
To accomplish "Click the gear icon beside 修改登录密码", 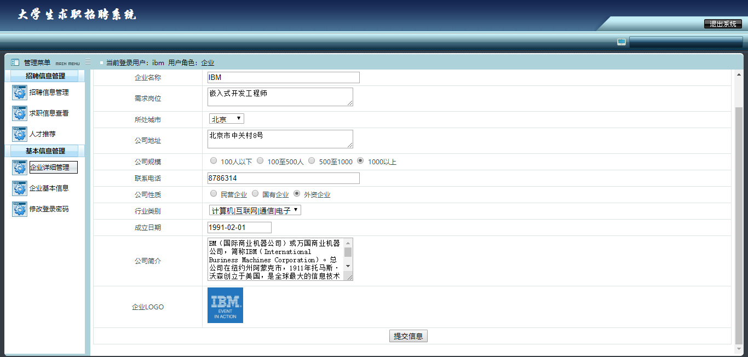I will coord(20,209).
